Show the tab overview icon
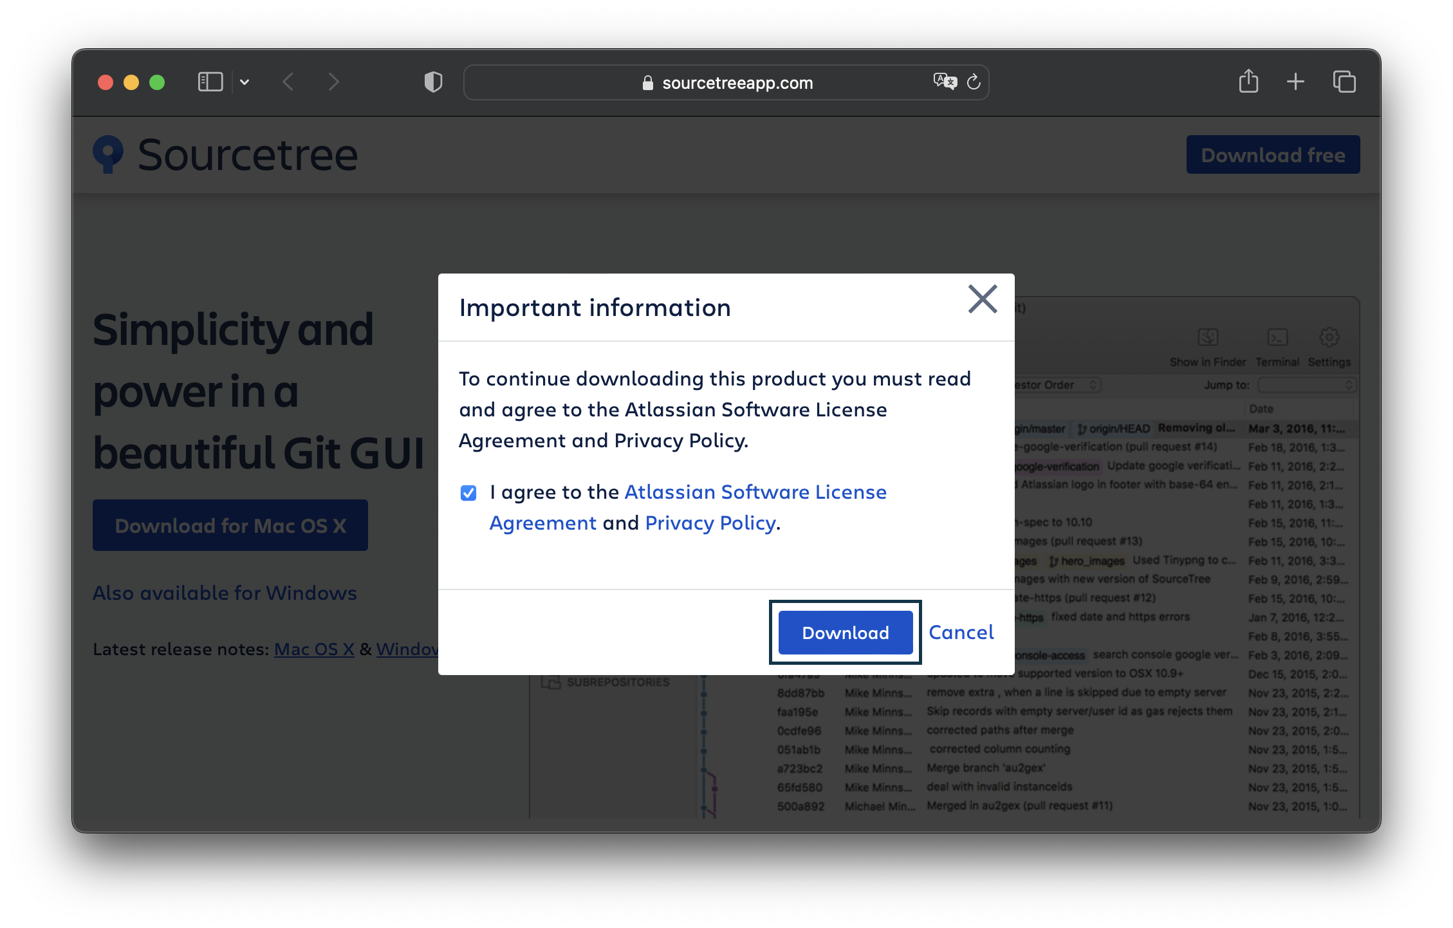 click(1344, 82)
